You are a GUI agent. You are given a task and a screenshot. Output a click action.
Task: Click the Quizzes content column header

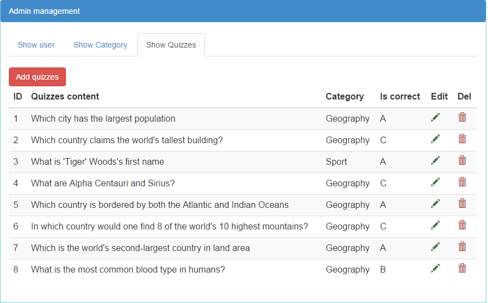[65, 97]
